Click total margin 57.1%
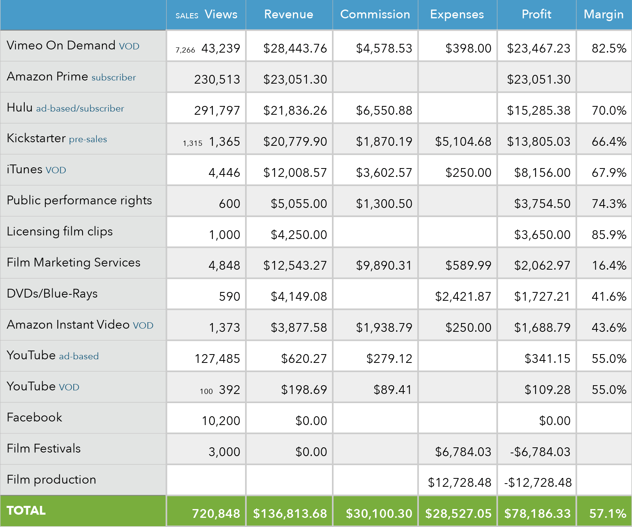Screen dimensions: 632x527 point(604,511)
